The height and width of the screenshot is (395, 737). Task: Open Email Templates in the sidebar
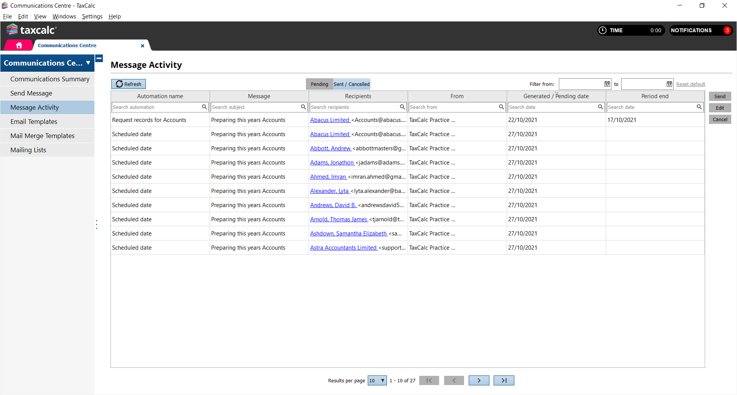(47, 122)
